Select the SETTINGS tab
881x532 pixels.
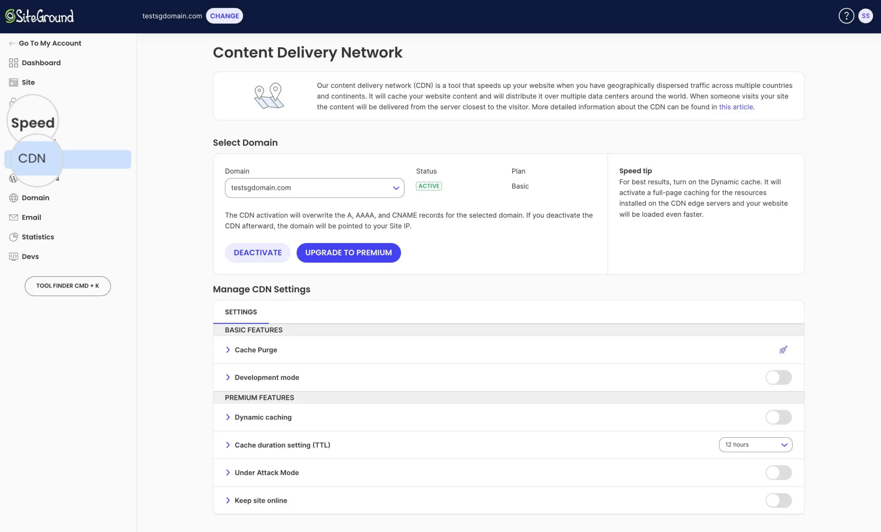click(241, 312)
